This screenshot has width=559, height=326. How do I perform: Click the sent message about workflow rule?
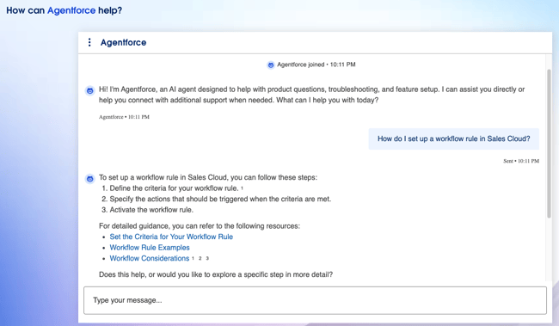pyautogui.click(x=454, y=138)
